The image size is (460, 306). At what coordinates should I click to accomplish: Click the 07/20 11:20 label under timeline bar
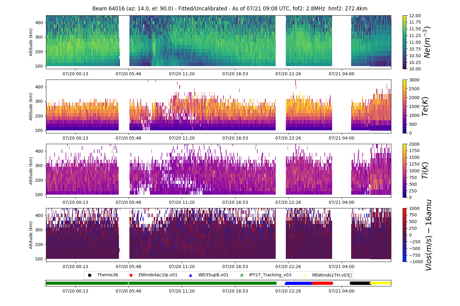[182, 291]
